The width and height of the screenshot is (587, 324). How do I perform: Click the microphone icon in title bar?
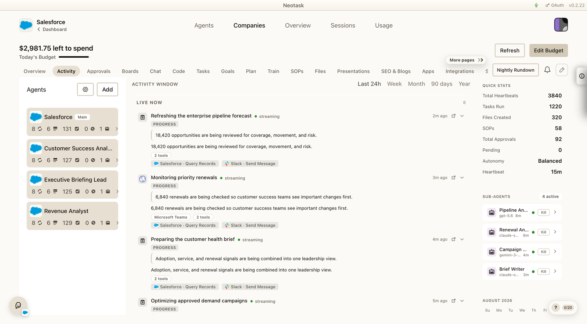(536, 5)
